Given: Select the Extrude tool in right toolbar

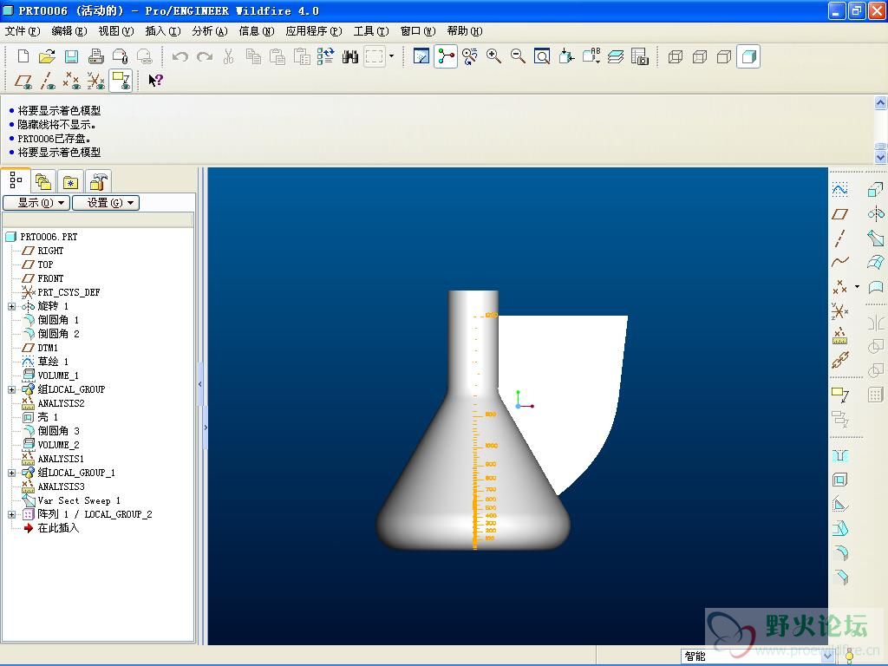Looking at the screenshot, I should coord(876,189).
